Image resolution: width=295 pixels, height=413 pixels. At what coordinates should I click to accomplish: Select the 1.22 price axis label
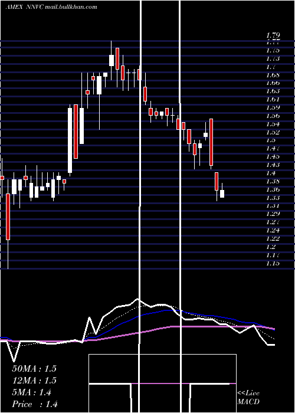point(273,238)
